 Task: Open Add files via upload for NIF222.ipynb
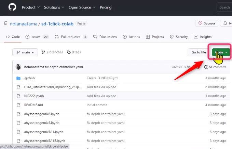tap(101, 96)
